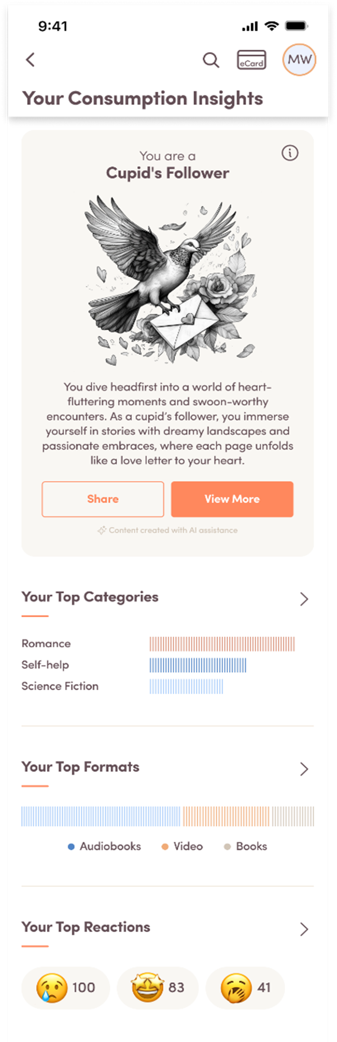The width and height of the screenshot is (337, 1042).
Task: Tap the star-struck reaction with 83
Action: (x=158, y=987)
